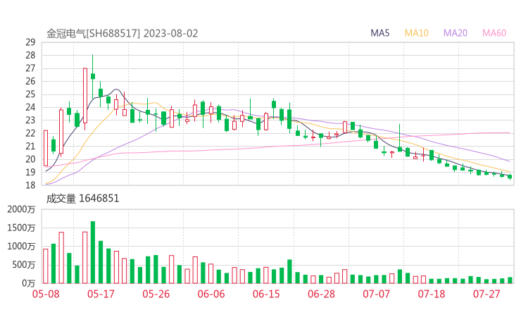Viewport: 521px width, 310px height.
Task: Select the 05-26 date axis label
Action: click(x=156, y=294)
